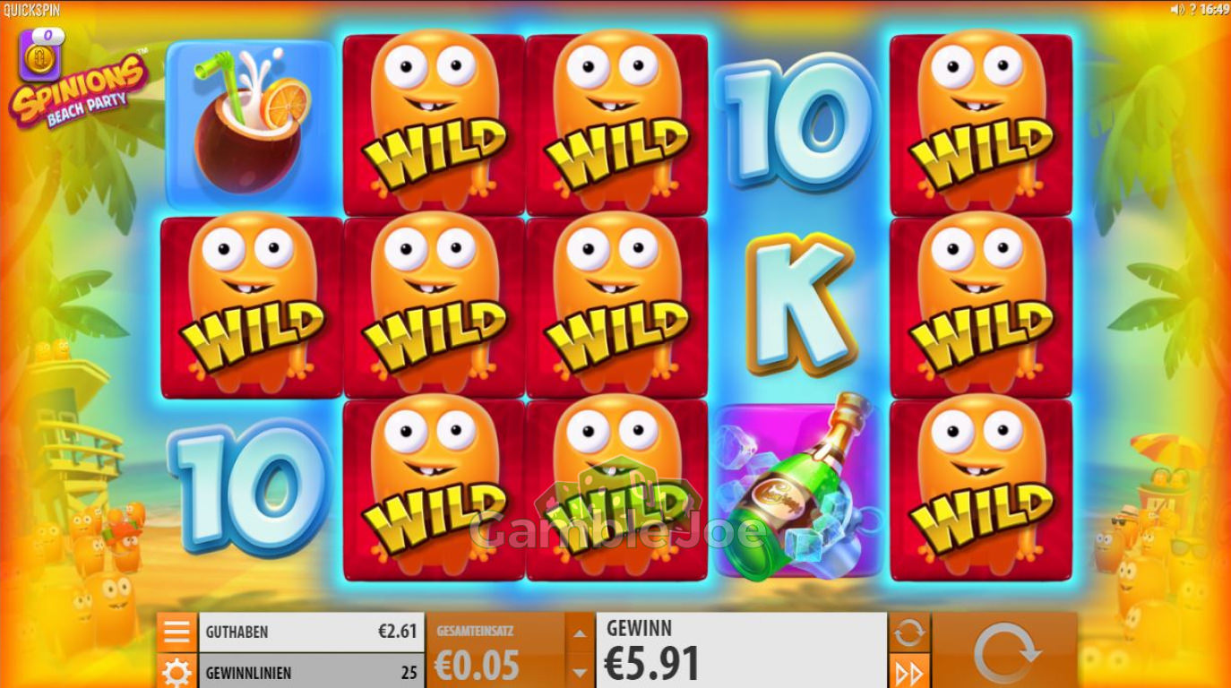Viewport: 1231px width, 688px height.
Task: Toggle autoplay with circular arrows icon
Action: [x=909, y=632]
